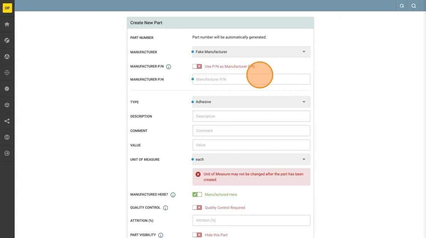Viewport: 426px width, 238px height.
Task: Click into the Attrition (%) field
Action: coord(251,220)
